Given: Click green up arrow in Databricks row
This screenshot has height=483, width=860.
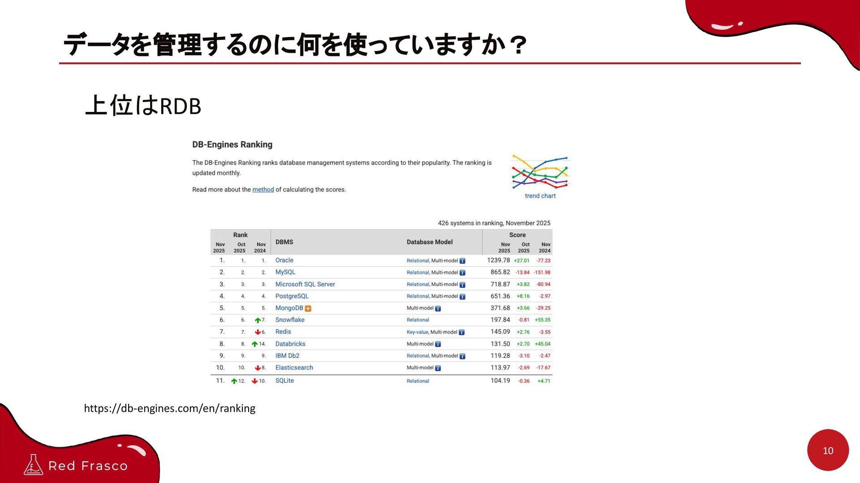Looking at the screenshot, I should tap(254, 344).
